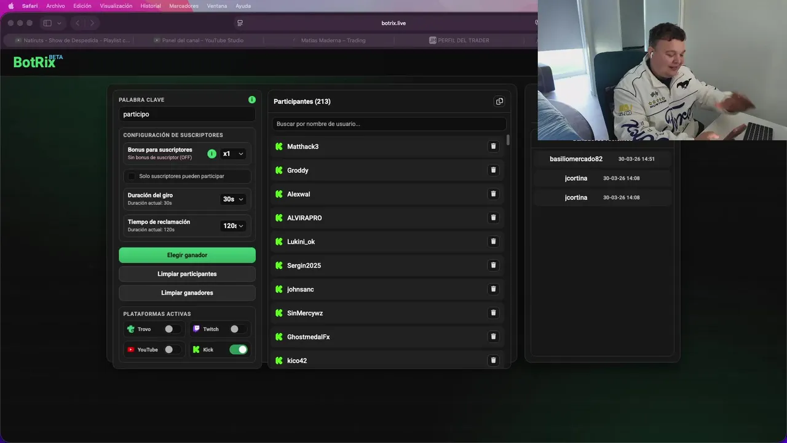Click the BotRix logo
Image resolution: width=787 pixels, height=443 pixels.
point(38,62)
